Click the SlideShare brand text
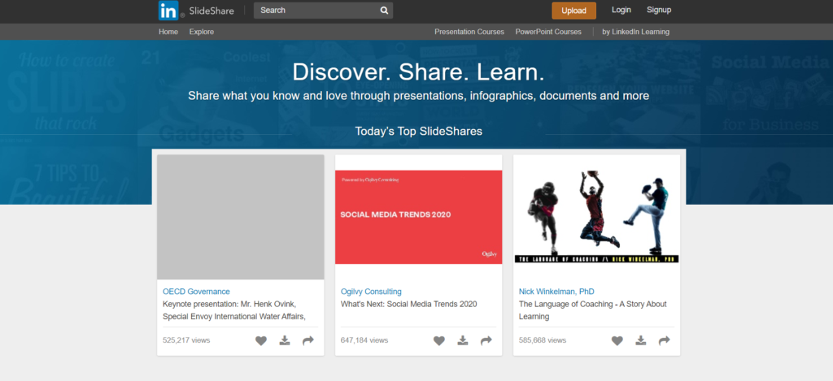 click(212, 11)
